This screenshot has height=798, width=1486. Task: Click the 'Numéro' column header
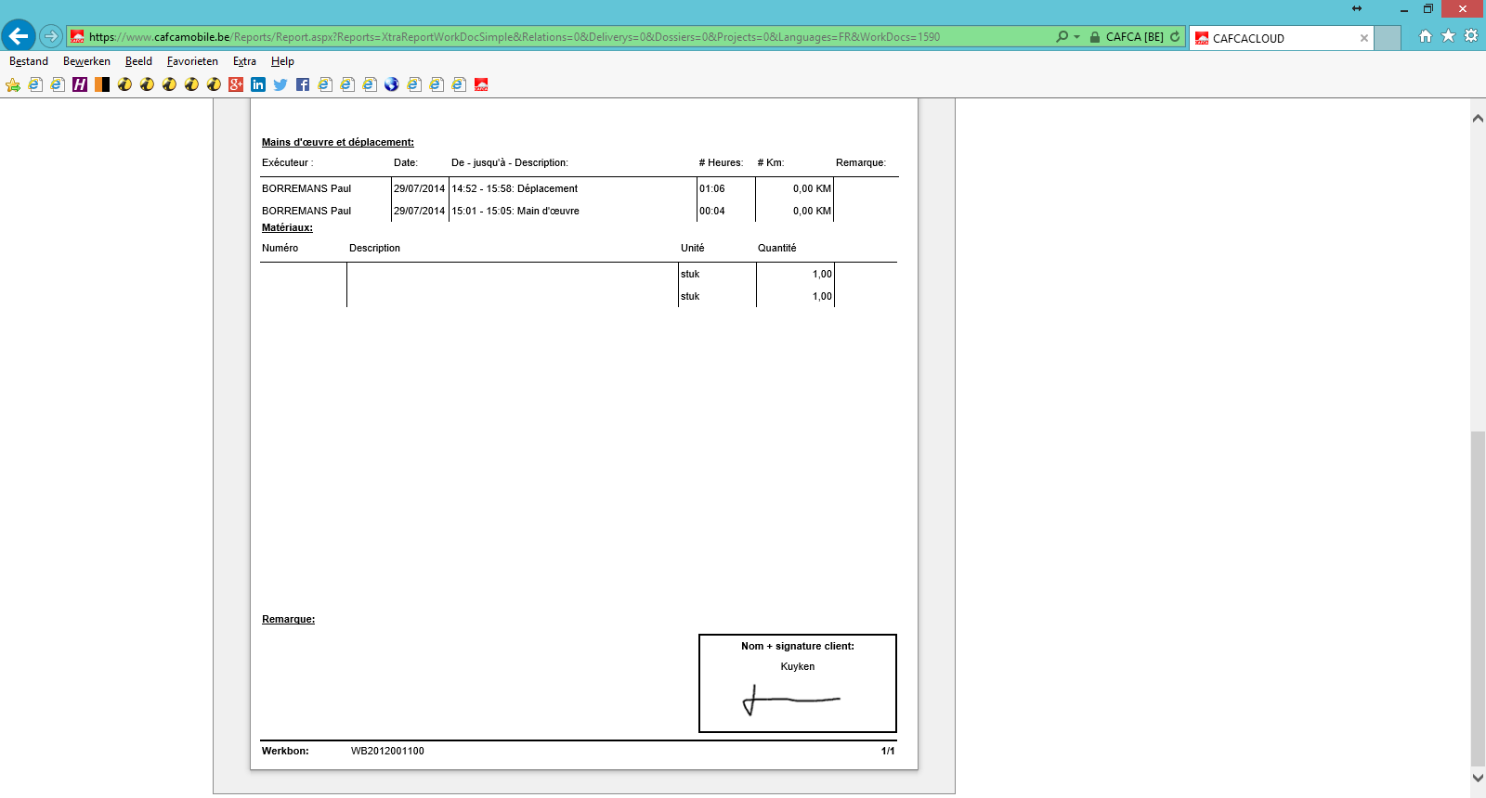[x=280, y=248]
